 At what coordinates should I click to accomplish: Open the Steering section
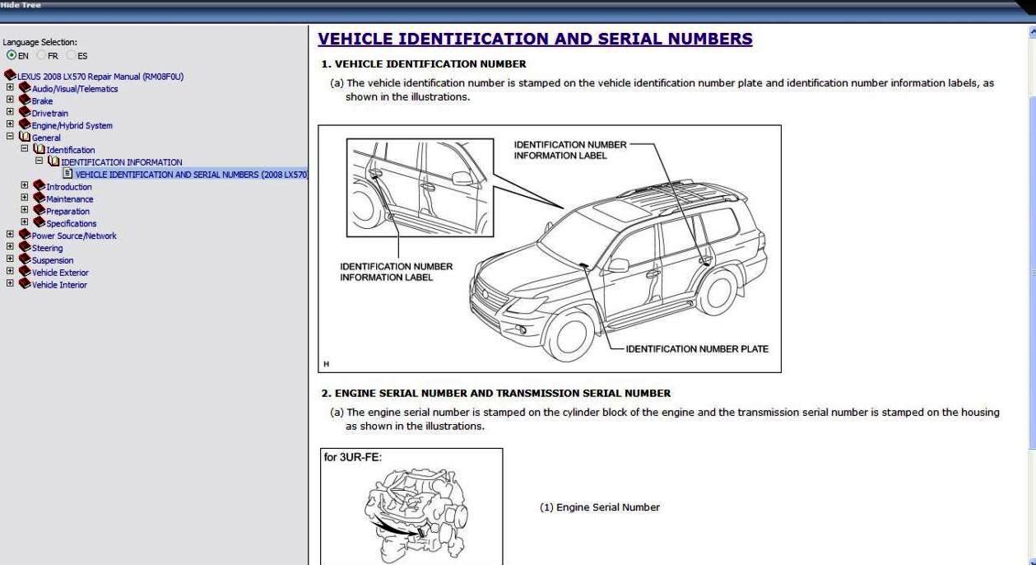pyautogui.click(x=48, y=248)
